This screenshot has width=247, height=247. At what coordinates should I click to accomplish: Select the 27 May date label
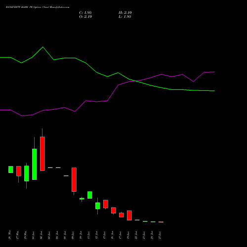(x=17, y=235)
